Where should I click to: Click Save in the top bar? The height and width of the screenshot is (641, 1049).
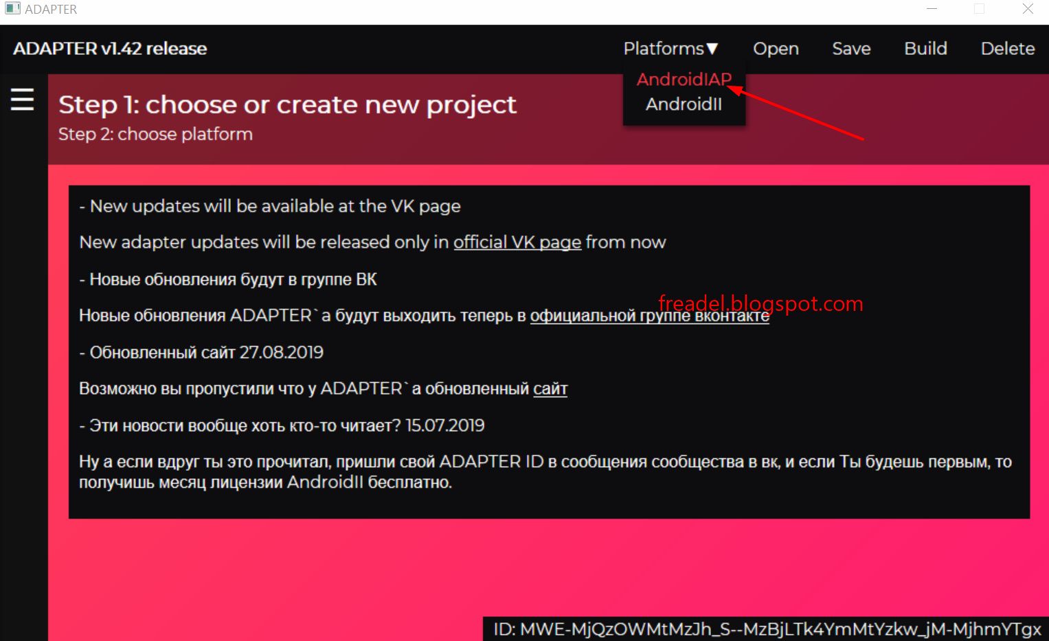[x=851, y=49]
